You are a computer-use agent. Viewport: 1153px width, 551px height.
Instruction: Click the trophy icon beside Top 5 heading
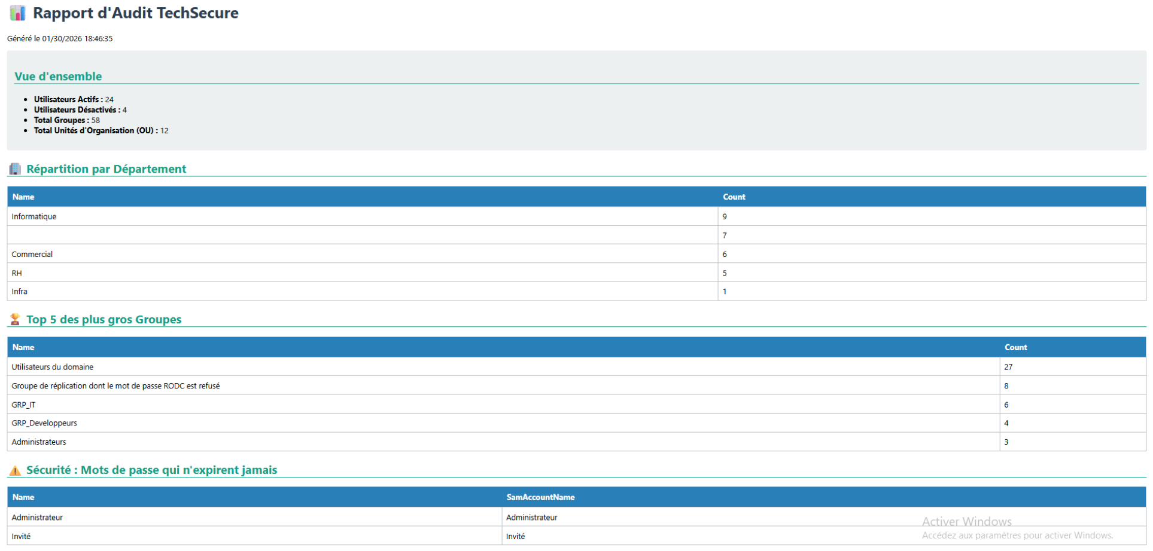[x=15, y=320]
